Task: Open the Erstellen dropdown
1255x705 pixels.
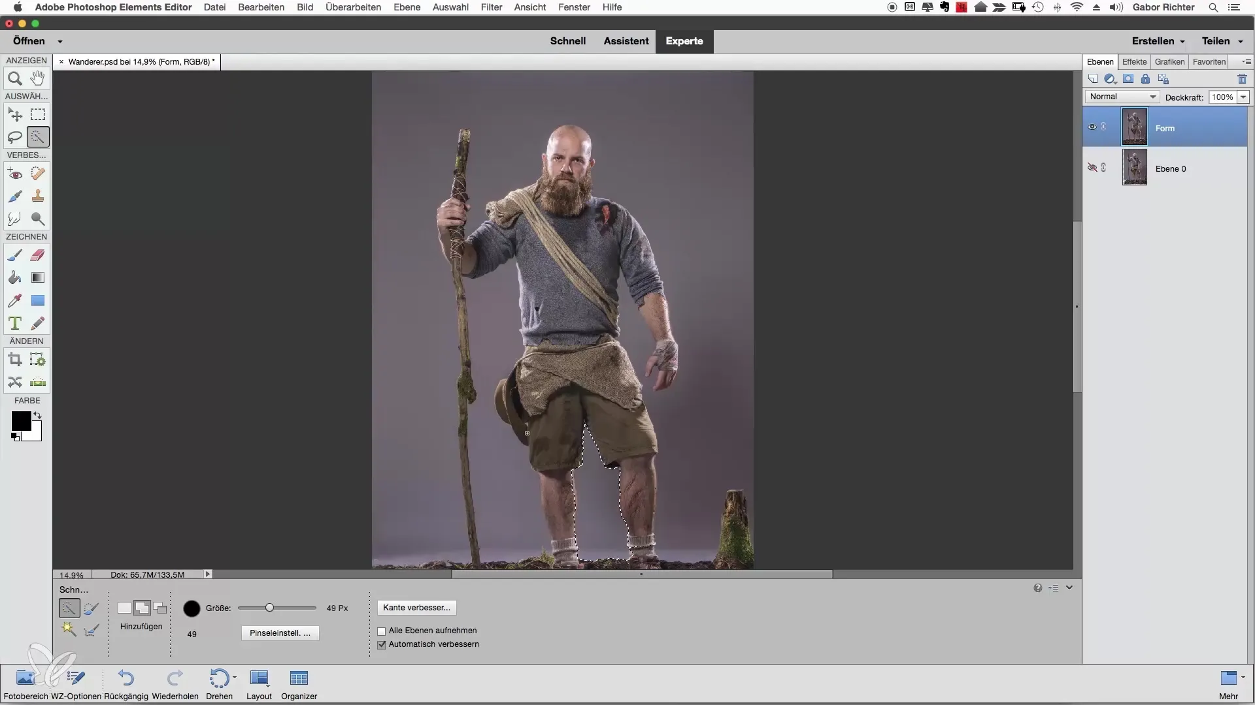Action: [x=1158, y=41]
